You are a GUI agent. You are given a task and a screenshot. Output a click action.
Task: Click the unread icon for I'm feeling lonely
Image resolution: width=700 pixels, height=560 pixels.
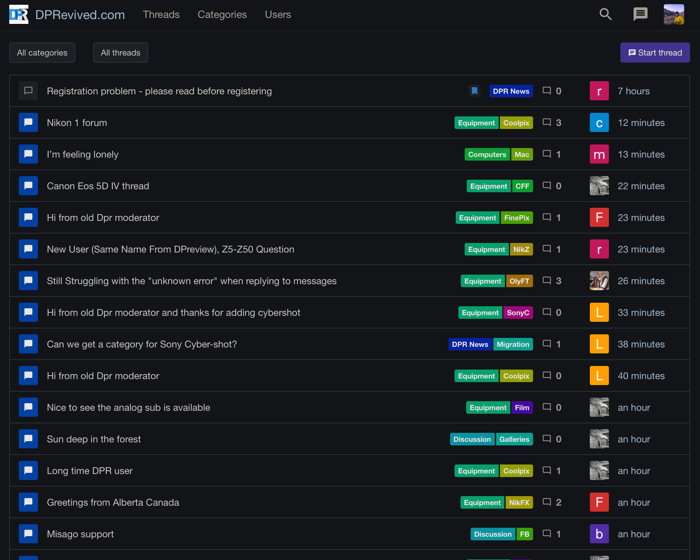point(28,154)
